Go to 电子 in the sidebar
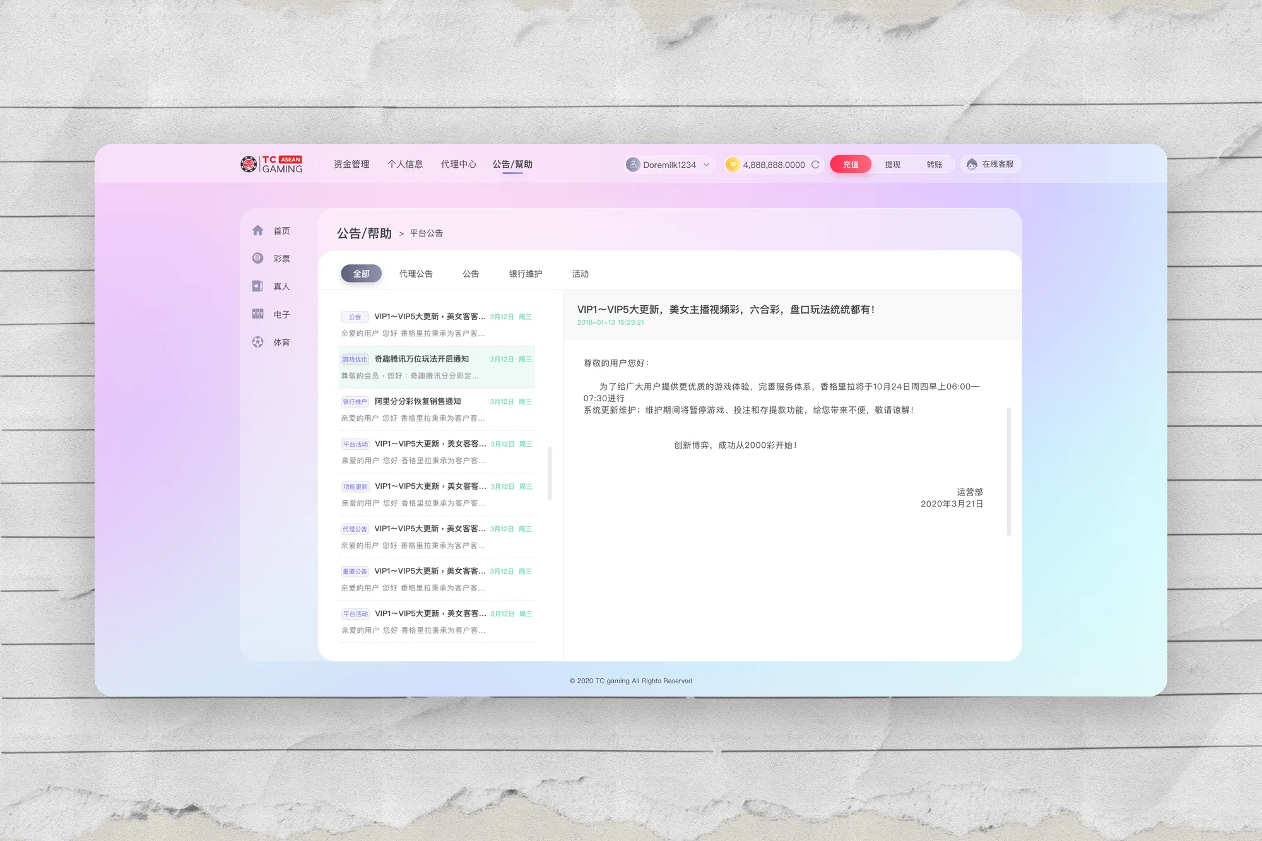The height and width of the screenshot is (841, 1262). click(x=281, y=314)
